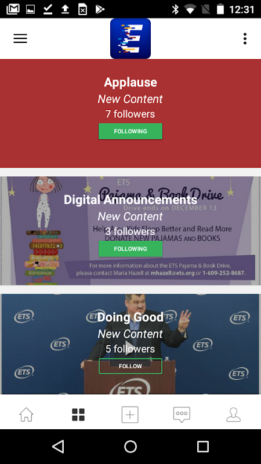Image resolution: width=261 pixels, height=464 pixels.
Task: Open the chat messages icon
Action: 182,414
